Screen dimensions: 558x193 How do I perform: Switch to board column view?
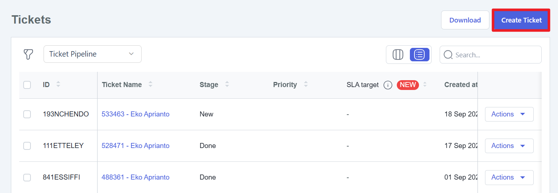pos(398,54)
